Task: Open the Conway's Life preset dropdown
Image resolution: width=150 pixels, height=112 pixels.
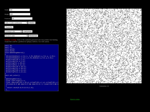Action: [13, 32]
